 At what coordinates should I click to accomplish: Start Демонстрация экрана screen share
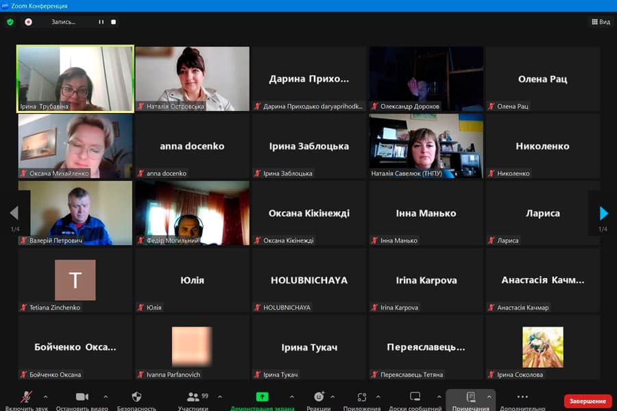[x=263, y=400]
